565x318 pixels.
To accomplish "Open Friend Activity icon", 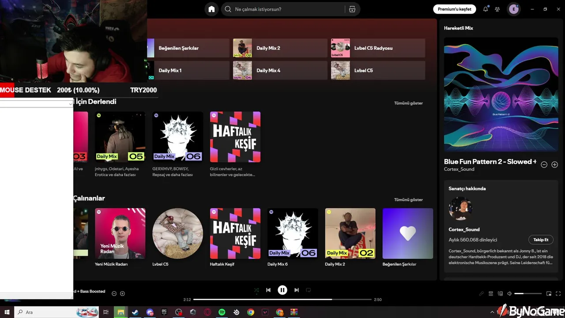I will (497, 9).
